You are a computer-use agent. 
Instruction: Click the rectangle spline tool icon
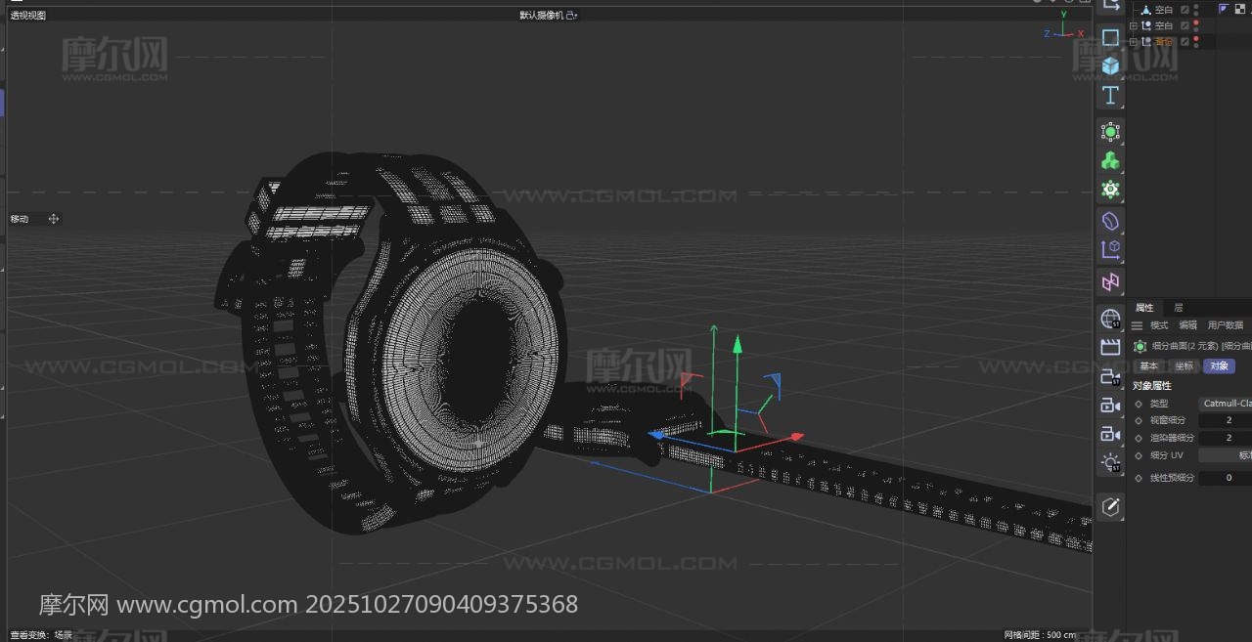[x=1110, y=37]
